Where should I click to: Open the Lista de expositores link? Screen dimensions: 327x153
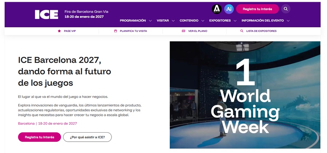[261, 31]
